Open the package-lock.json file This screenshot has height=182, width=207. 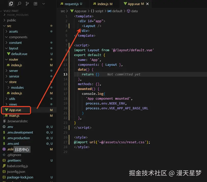[x=20, y=177]
